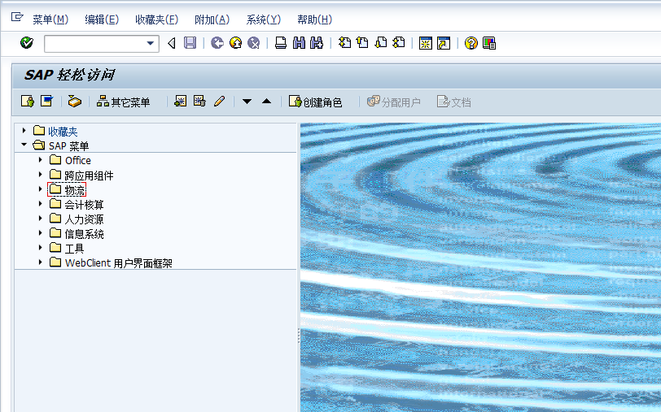Select the 收藏夹 tree item
The height and width of the screenshot is (412, 661).
63,132
